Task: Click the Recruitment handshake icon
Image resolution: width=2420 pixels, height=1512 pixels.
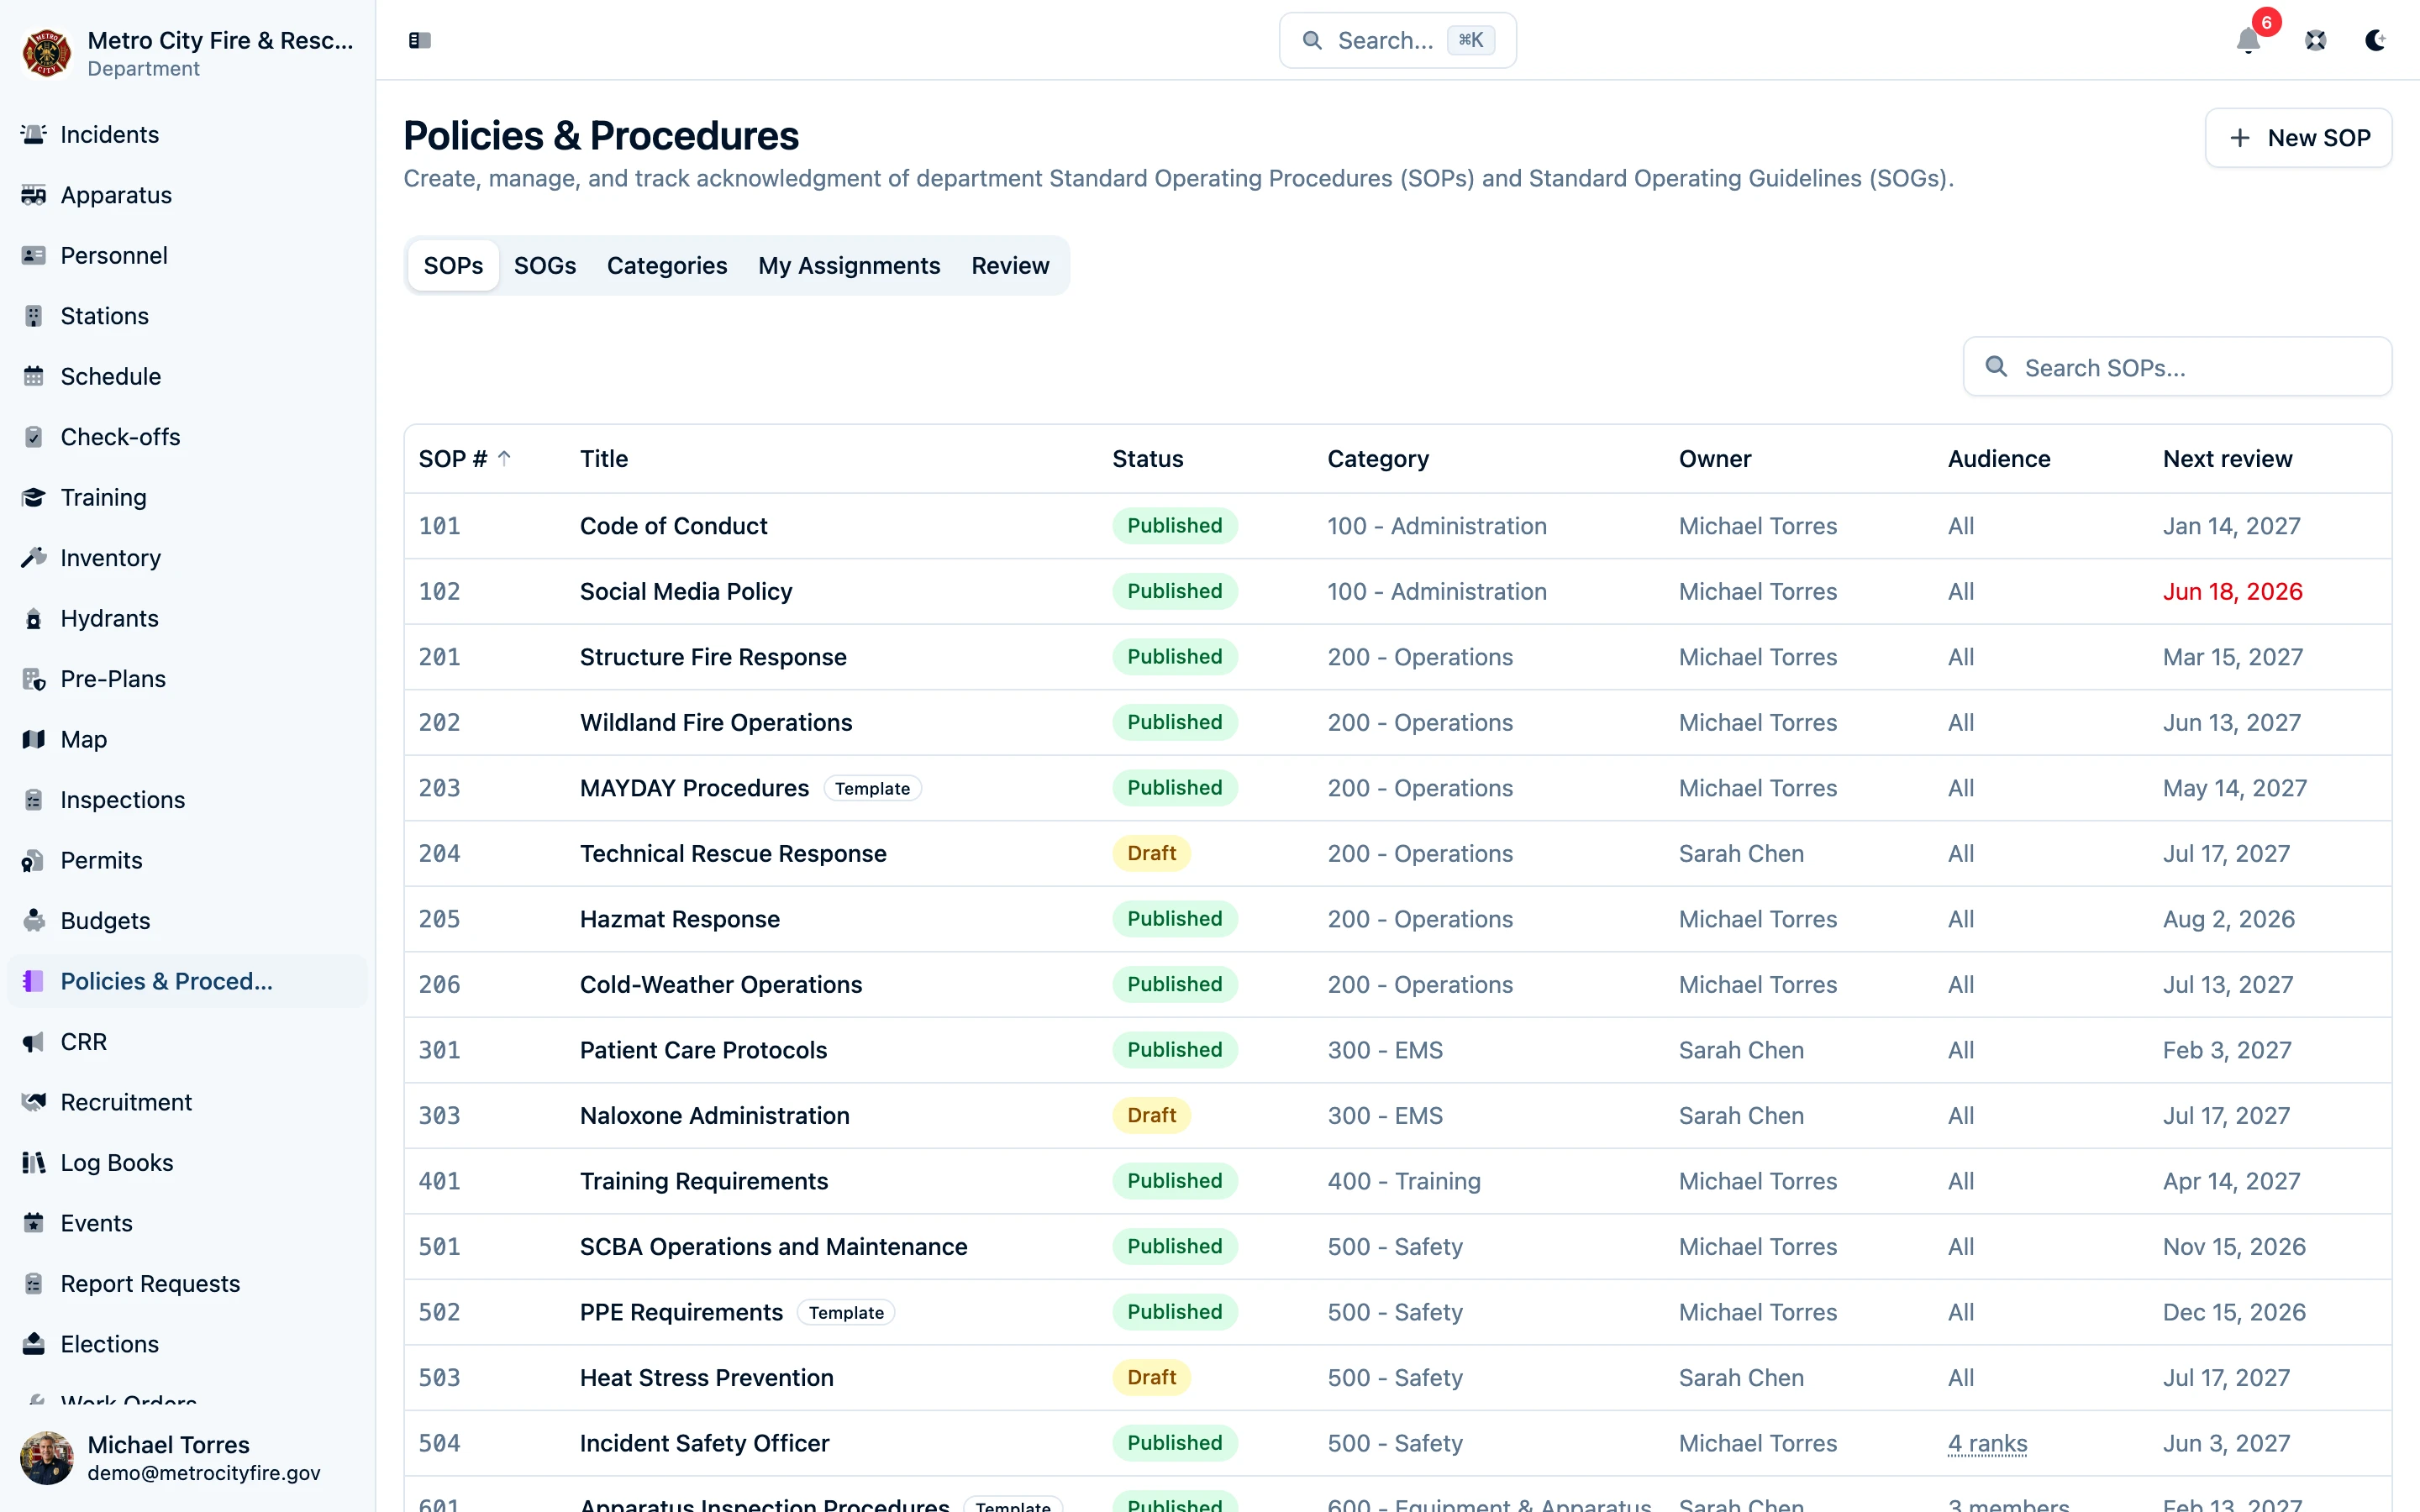Action: pos(33,1102)
